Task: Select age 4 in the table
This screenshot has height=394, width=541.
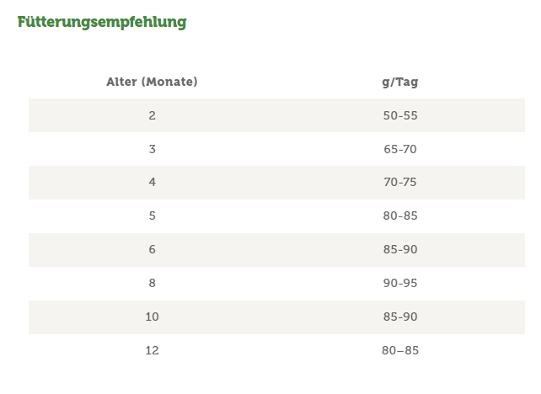Action: pyautogui.click(x=152, y=182)
